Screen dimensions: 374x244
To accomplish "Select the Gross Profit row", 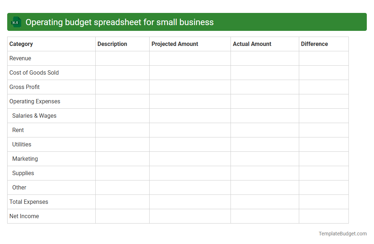I will tap(24, 87).
